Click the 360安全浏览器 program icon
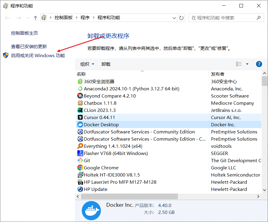 tap(80, 82)
